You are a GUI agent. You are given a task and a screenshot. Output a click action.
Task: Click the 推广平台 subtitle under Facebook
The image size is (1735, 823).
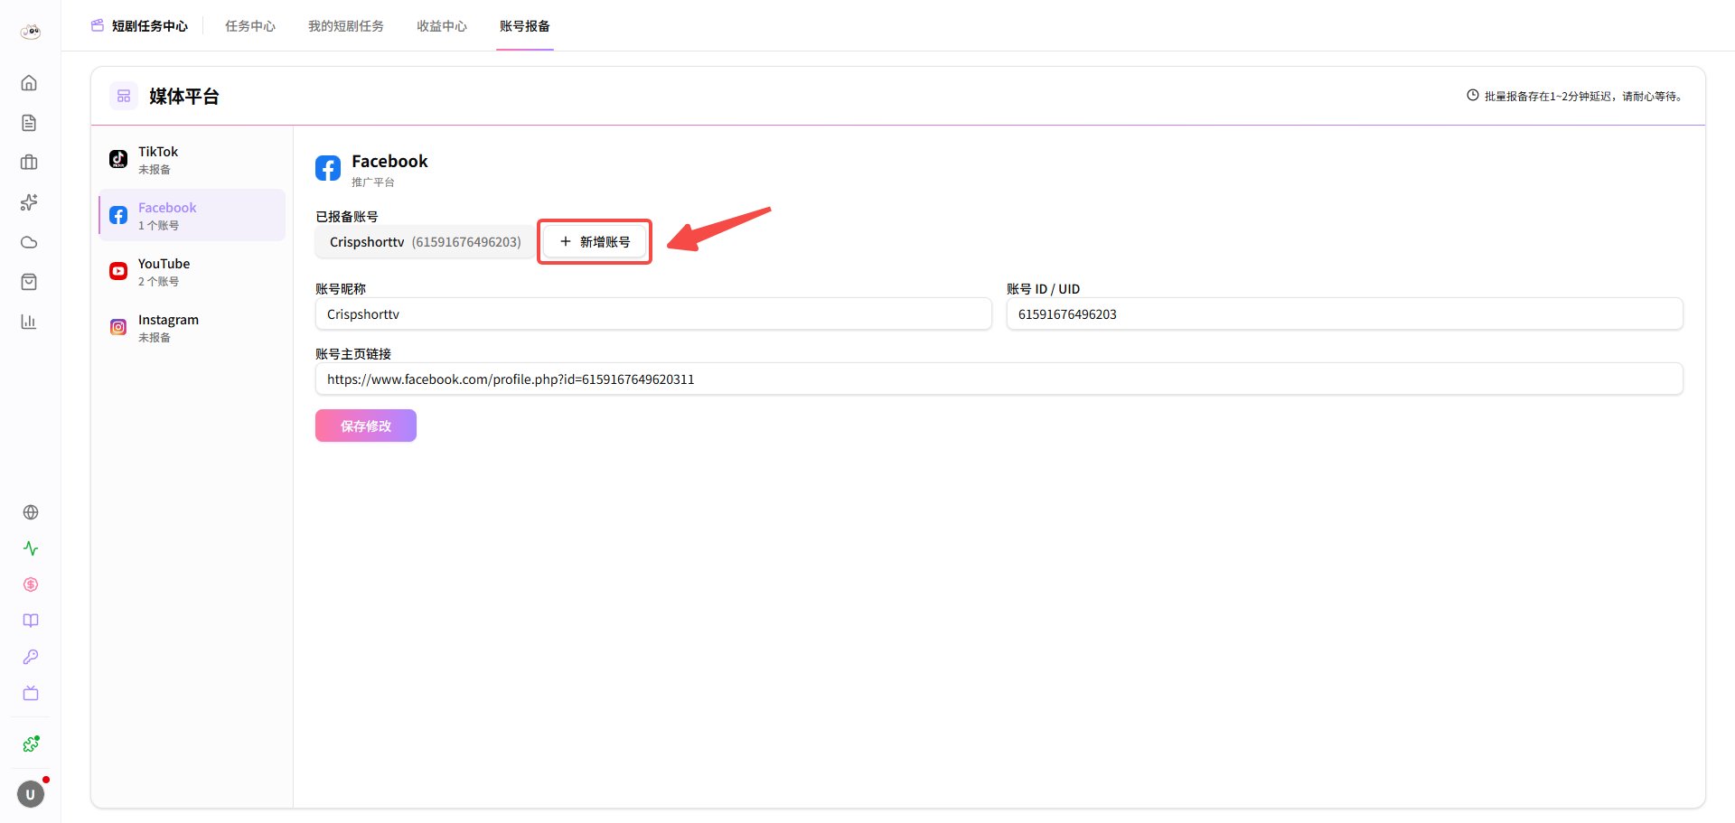click(373, 182)
